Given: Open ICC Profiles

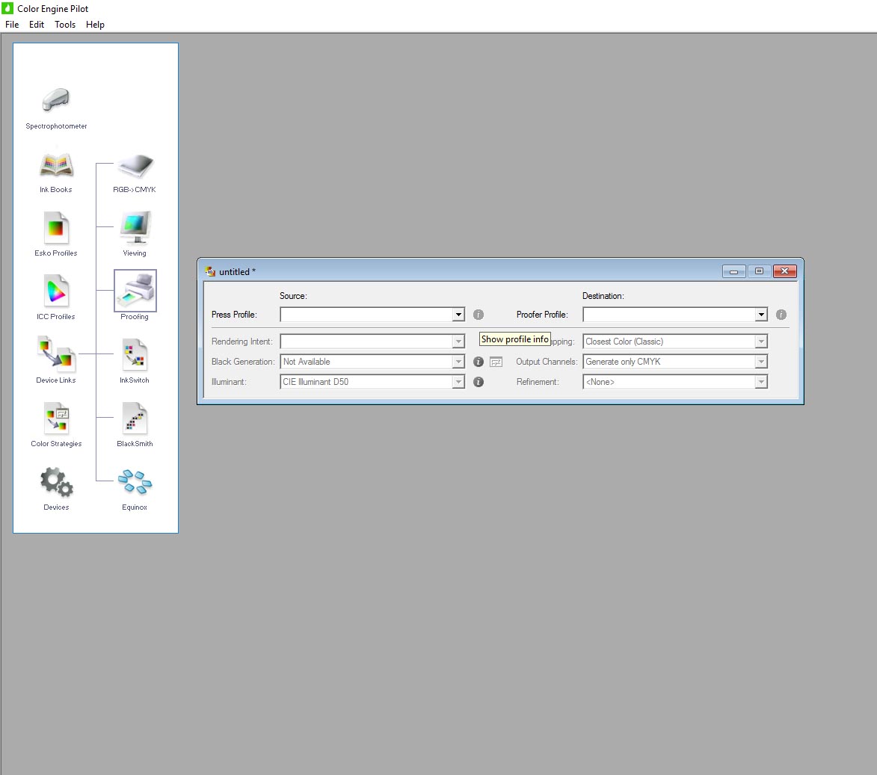Looking at the screenshot, I should [x=56, y=291].
